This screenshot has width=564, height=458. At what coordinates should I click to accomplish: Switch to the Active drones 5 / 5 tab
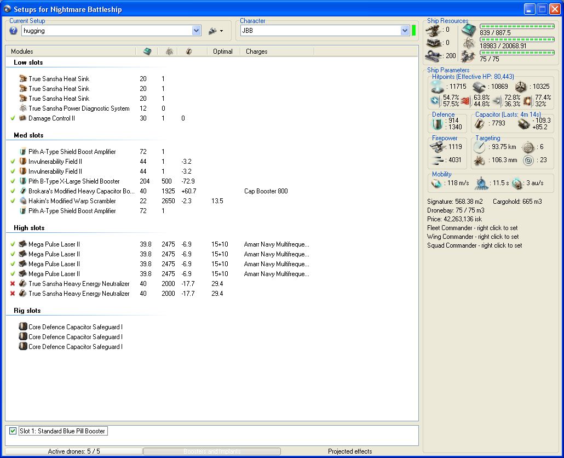(74, 451)
